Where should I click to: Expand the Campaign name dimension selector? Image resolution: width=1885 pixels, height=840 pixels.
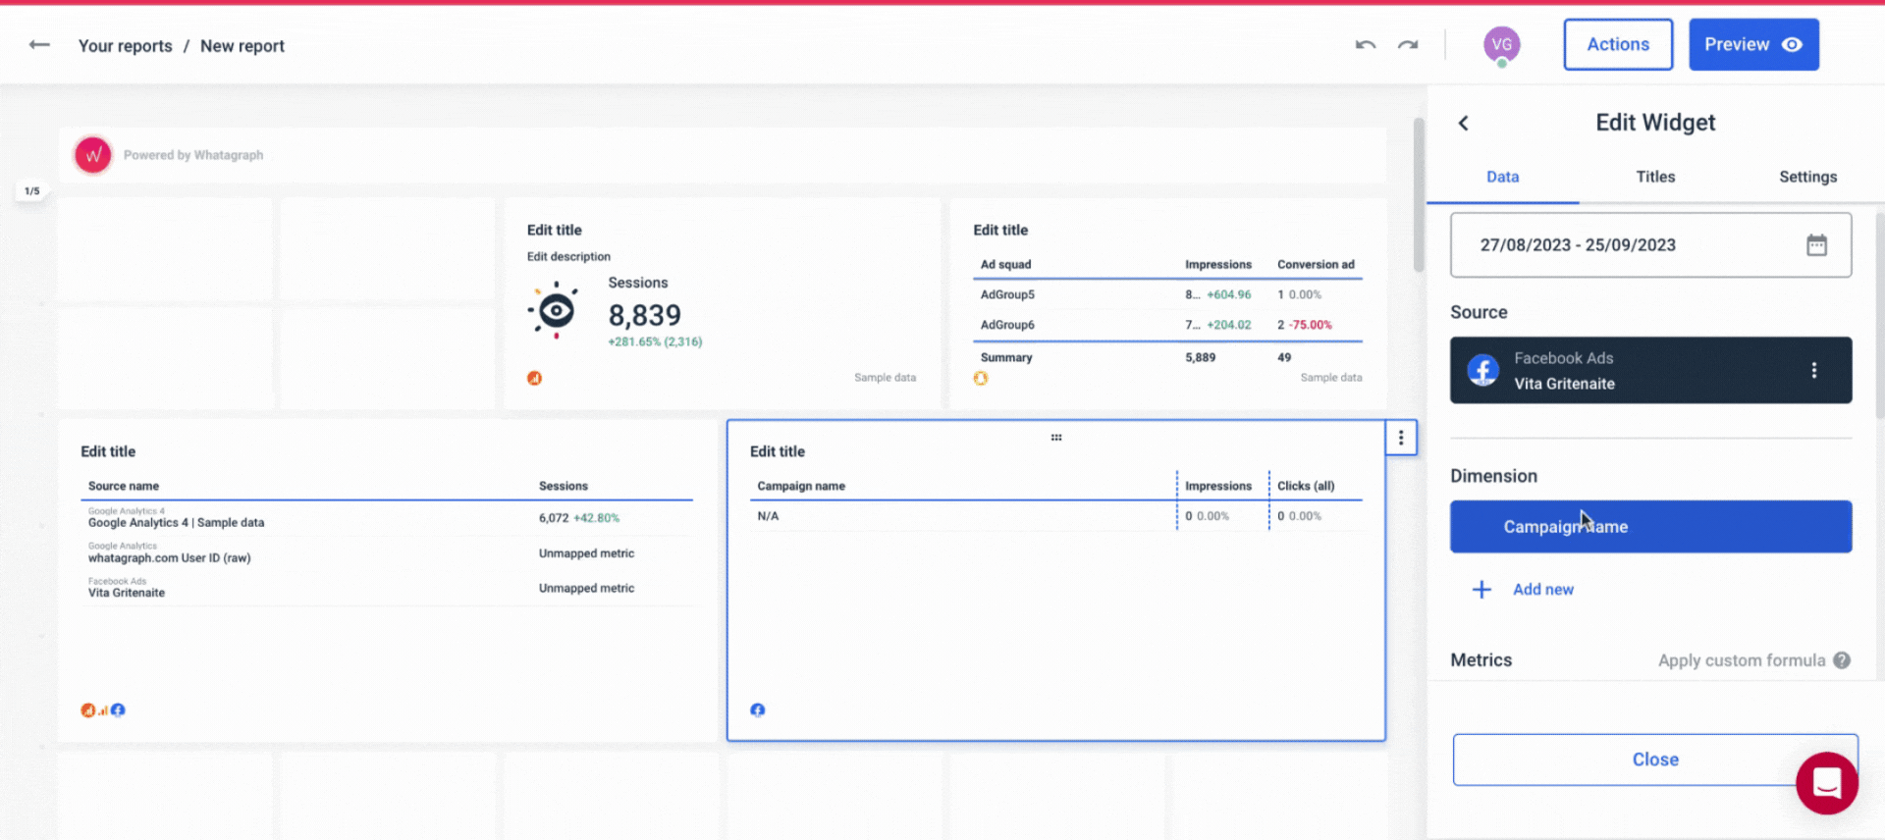pos(1649,527)
